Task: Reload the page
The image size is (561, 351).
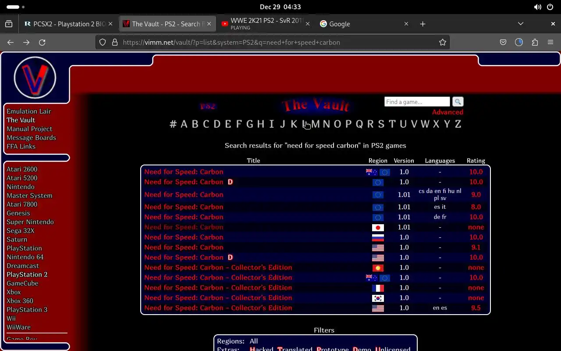Action: 42,42
